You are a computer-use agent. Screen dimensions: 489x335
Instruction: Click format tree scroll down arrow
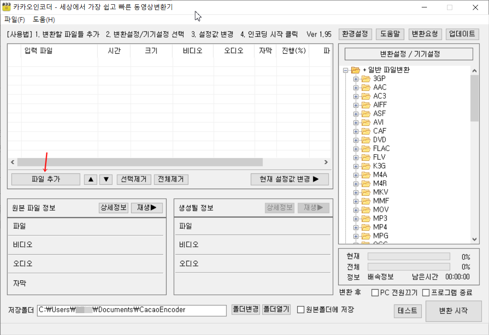point(474,239)
